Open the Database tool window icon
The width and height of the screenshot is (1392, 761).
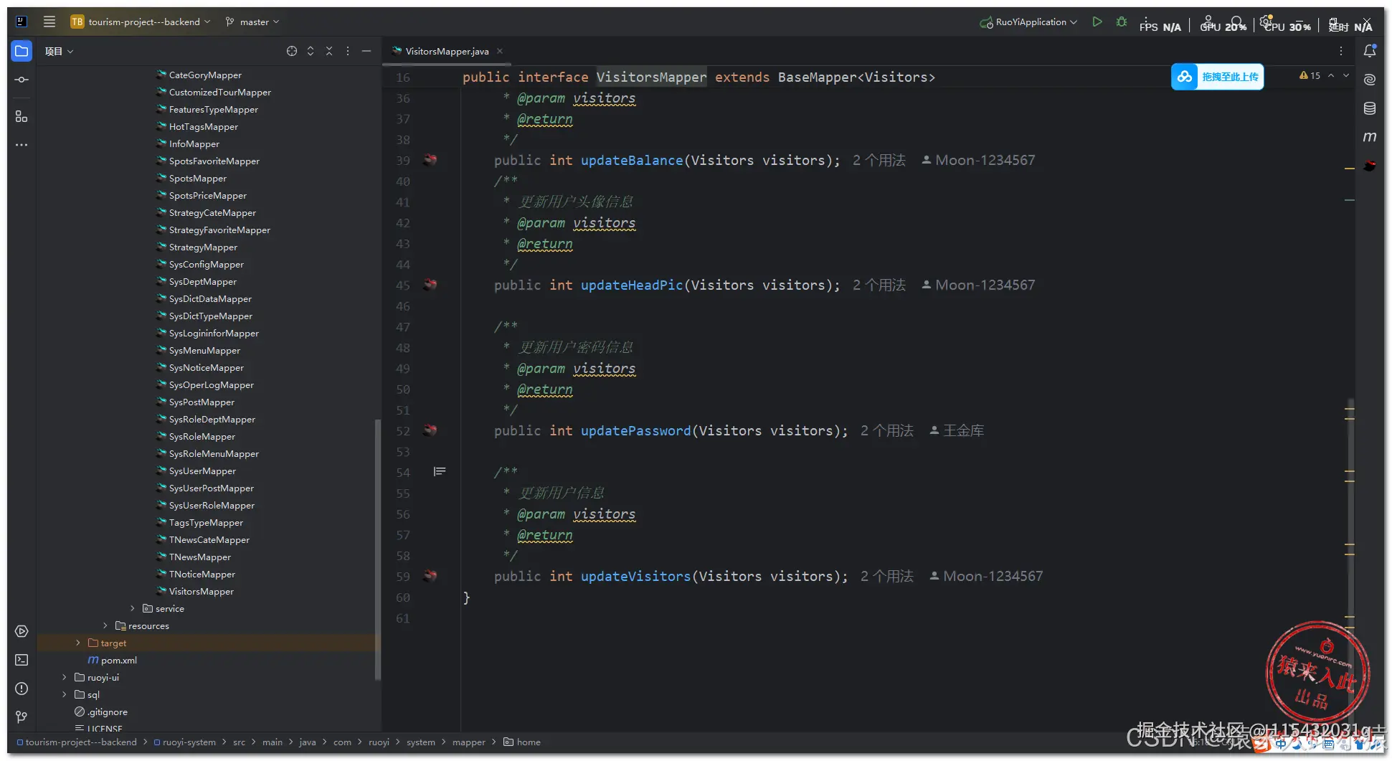(1369, 108)
